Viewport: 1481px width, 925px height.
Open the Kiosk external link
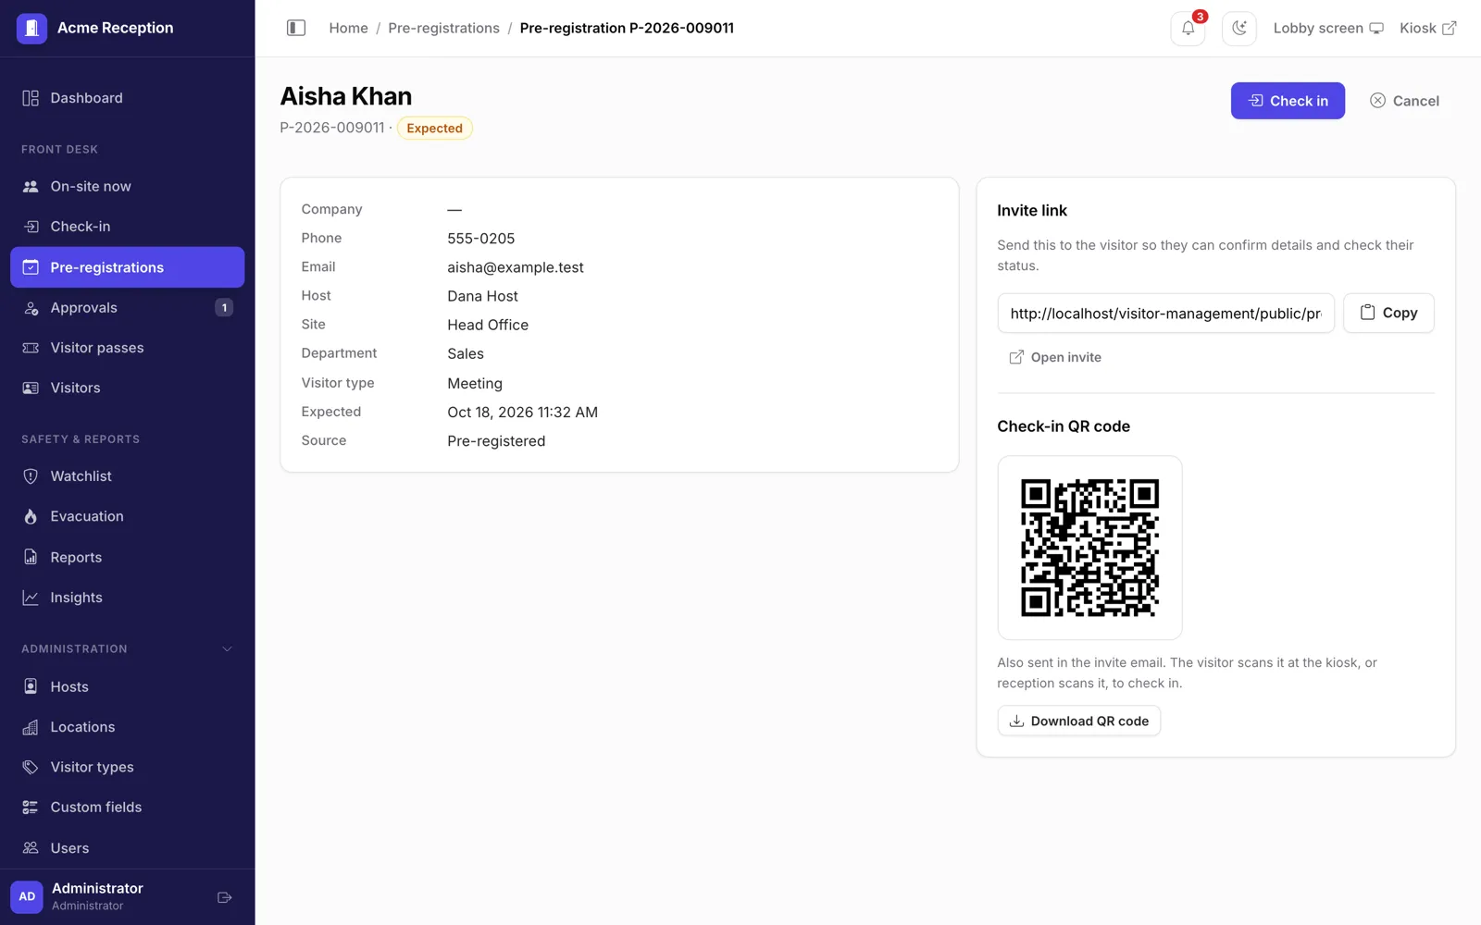(1428, 28)
